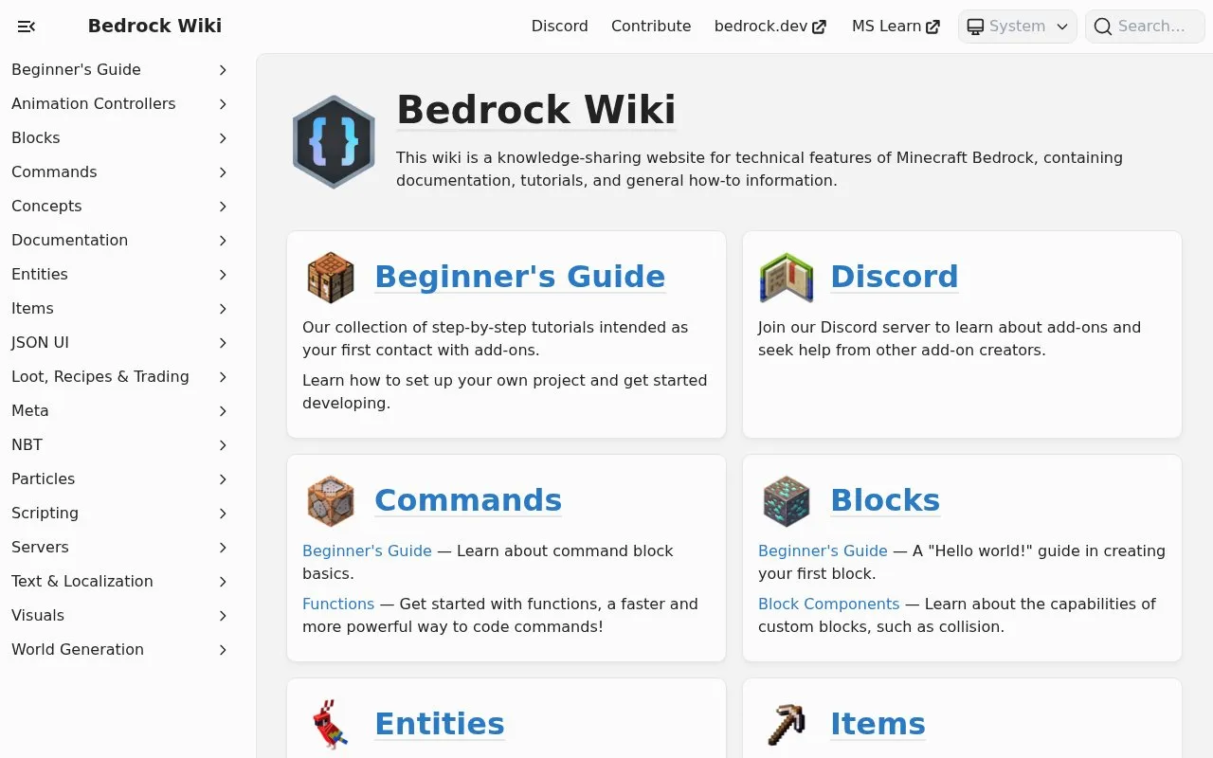Screen dimensions: 1213x758
Task: Open the Entities card heading link
Action: (440, 724)
